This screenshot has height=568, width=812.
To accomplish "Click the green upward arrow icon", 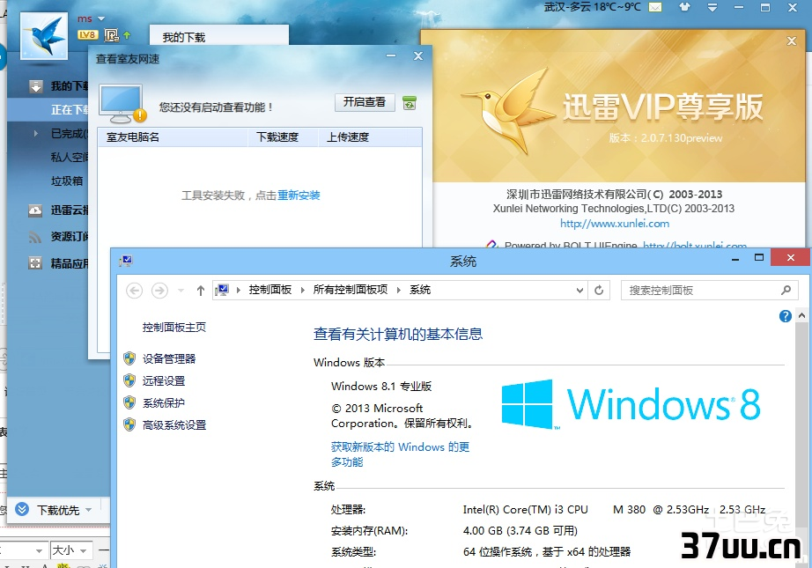I will point(127,34).
